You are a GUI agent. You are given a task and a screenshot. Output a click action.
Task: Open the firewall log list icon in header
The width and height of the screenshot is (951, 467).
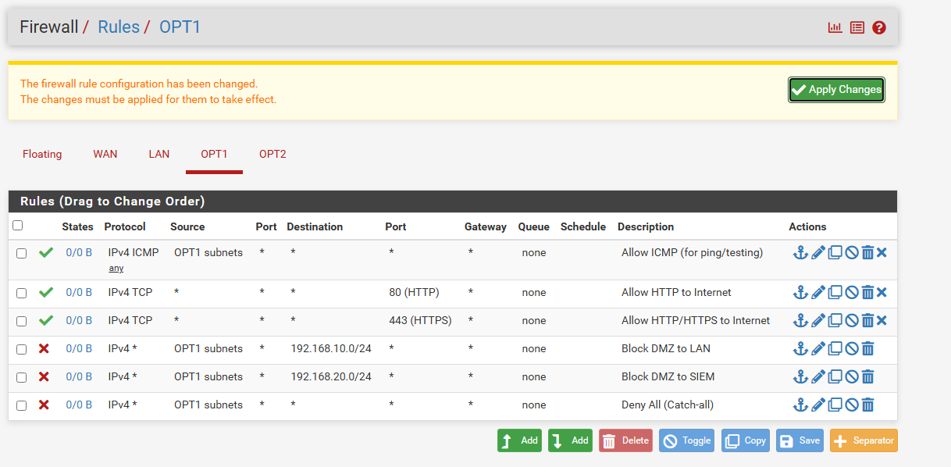click(x=857, y=27)
